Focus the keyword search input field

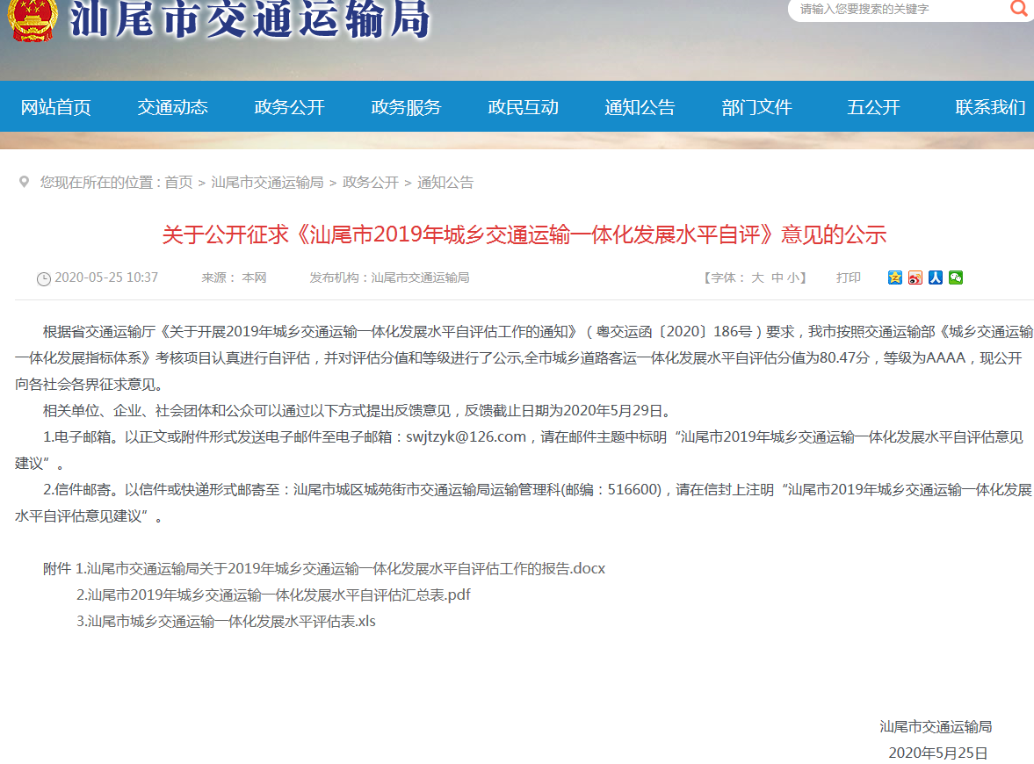[896, 10]
